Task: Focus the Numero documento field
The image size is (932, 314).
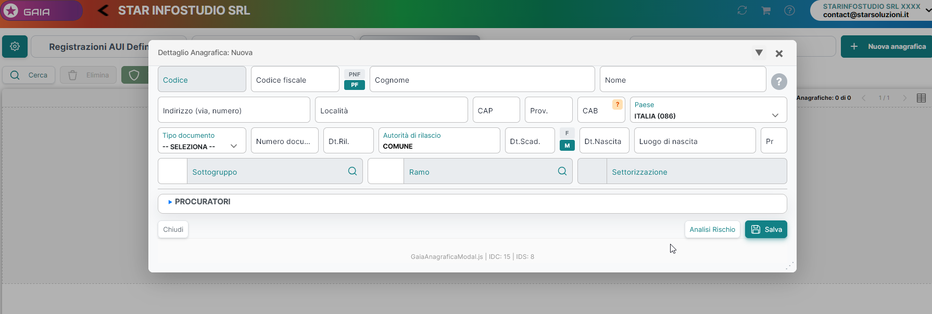Action: [x=284, y=140]
